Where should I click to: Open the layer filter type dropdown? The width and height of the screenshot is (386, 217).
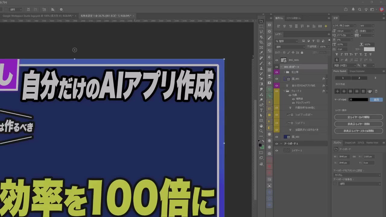(286, 41)
